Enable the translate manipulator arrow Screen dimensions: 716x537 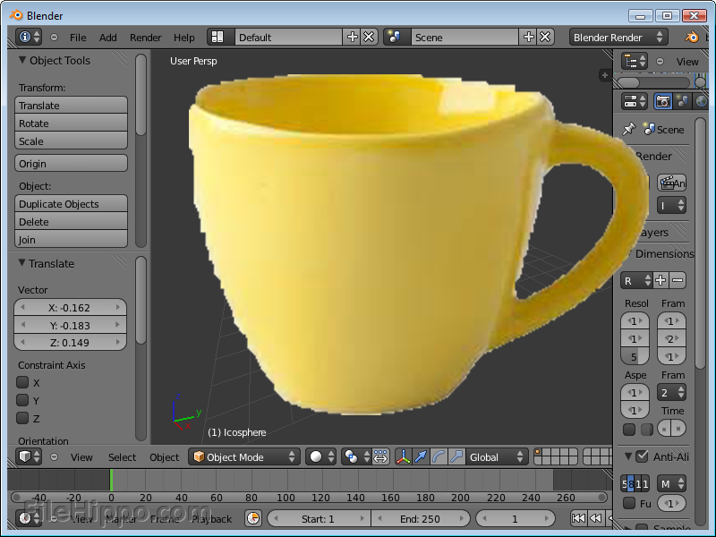coord(421,456)
